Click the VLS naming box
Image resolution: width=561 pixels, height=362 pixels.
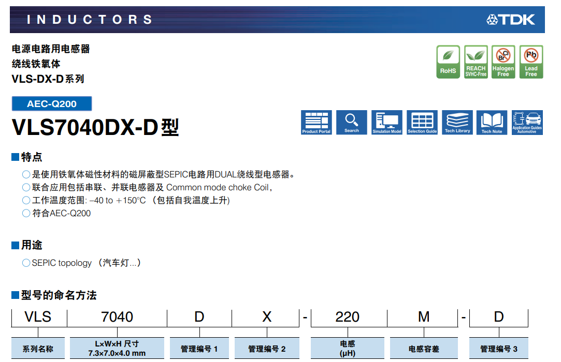click(x=38, y=317)
